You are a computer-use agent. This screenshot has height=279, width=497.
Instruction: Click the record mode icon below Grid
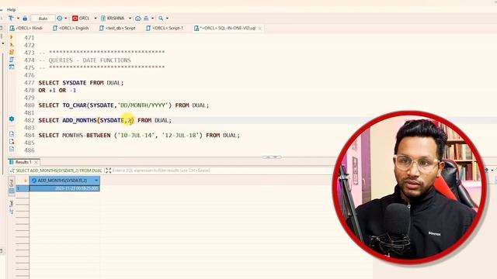pos(12,191)
